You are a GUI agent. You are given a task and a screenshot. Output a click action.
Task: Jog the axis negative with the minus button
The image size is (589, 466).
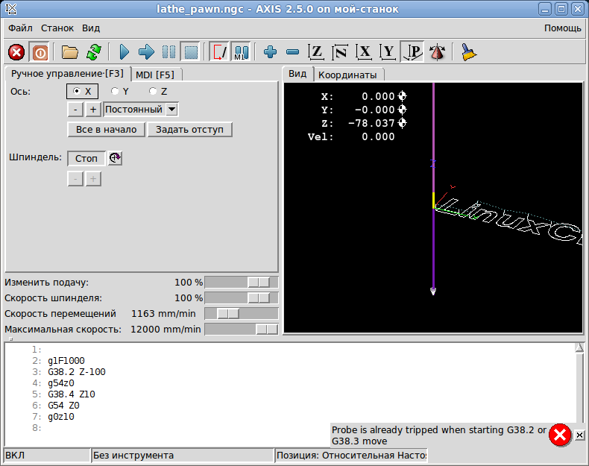[x=75, y=110]
